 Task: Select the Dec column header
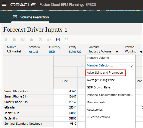(x=65, y=83)
